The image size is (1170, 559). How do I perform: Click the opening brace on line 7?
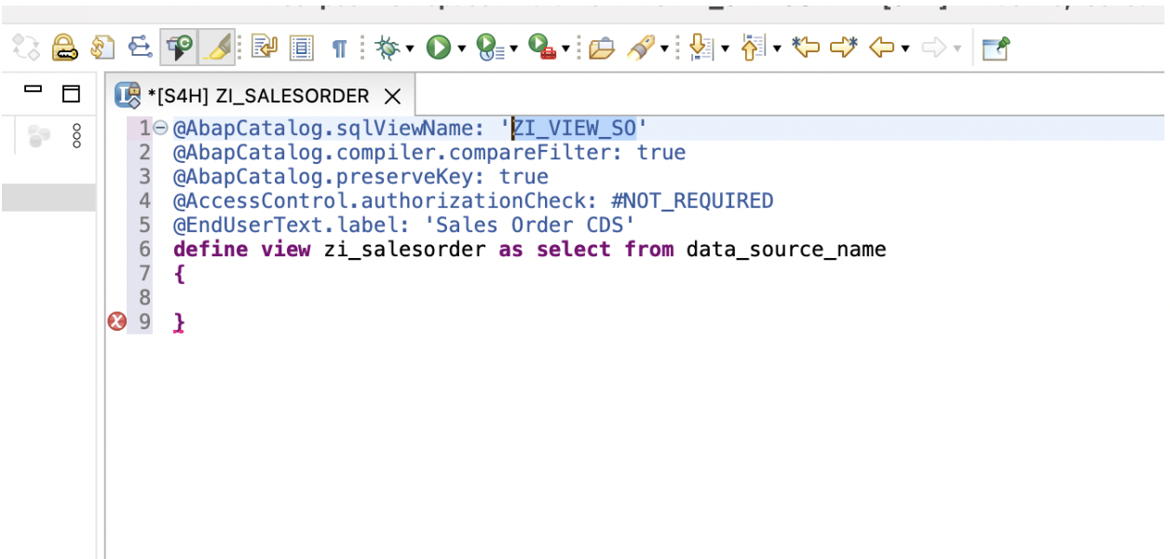(x=179, y=274)
